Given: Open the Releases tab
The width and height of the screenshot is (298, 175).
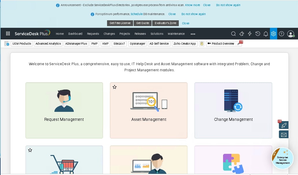Looking at the screenshot, I should click(x=140, y=34).
